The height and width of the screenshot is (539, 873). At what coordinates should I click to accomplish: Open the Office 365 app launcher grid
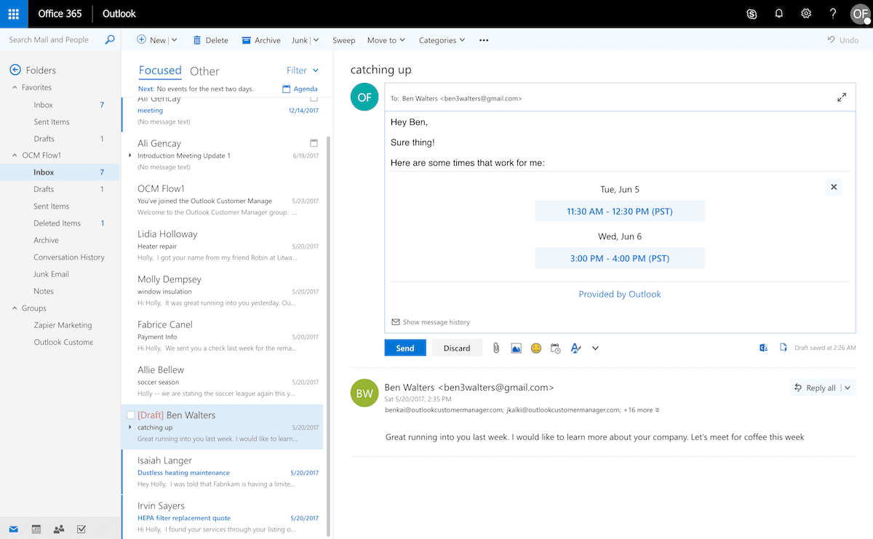[14, 13]
